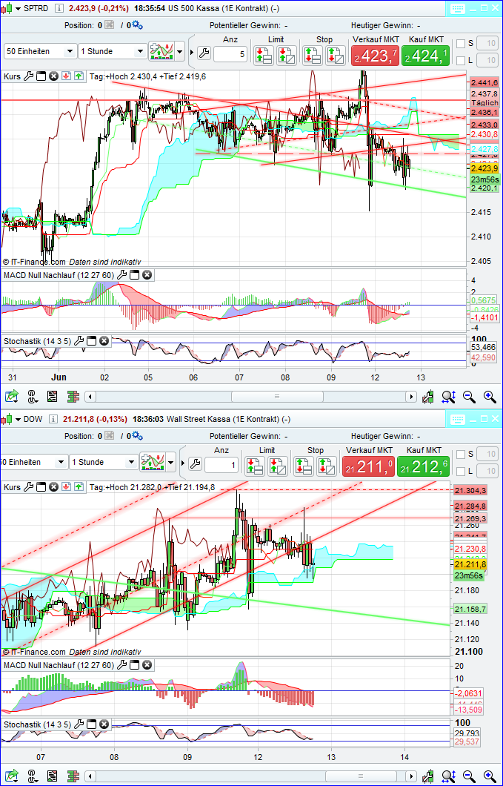Click zoom-out magnifier in SPTRD bottom toolbar

tap(470, 397)
